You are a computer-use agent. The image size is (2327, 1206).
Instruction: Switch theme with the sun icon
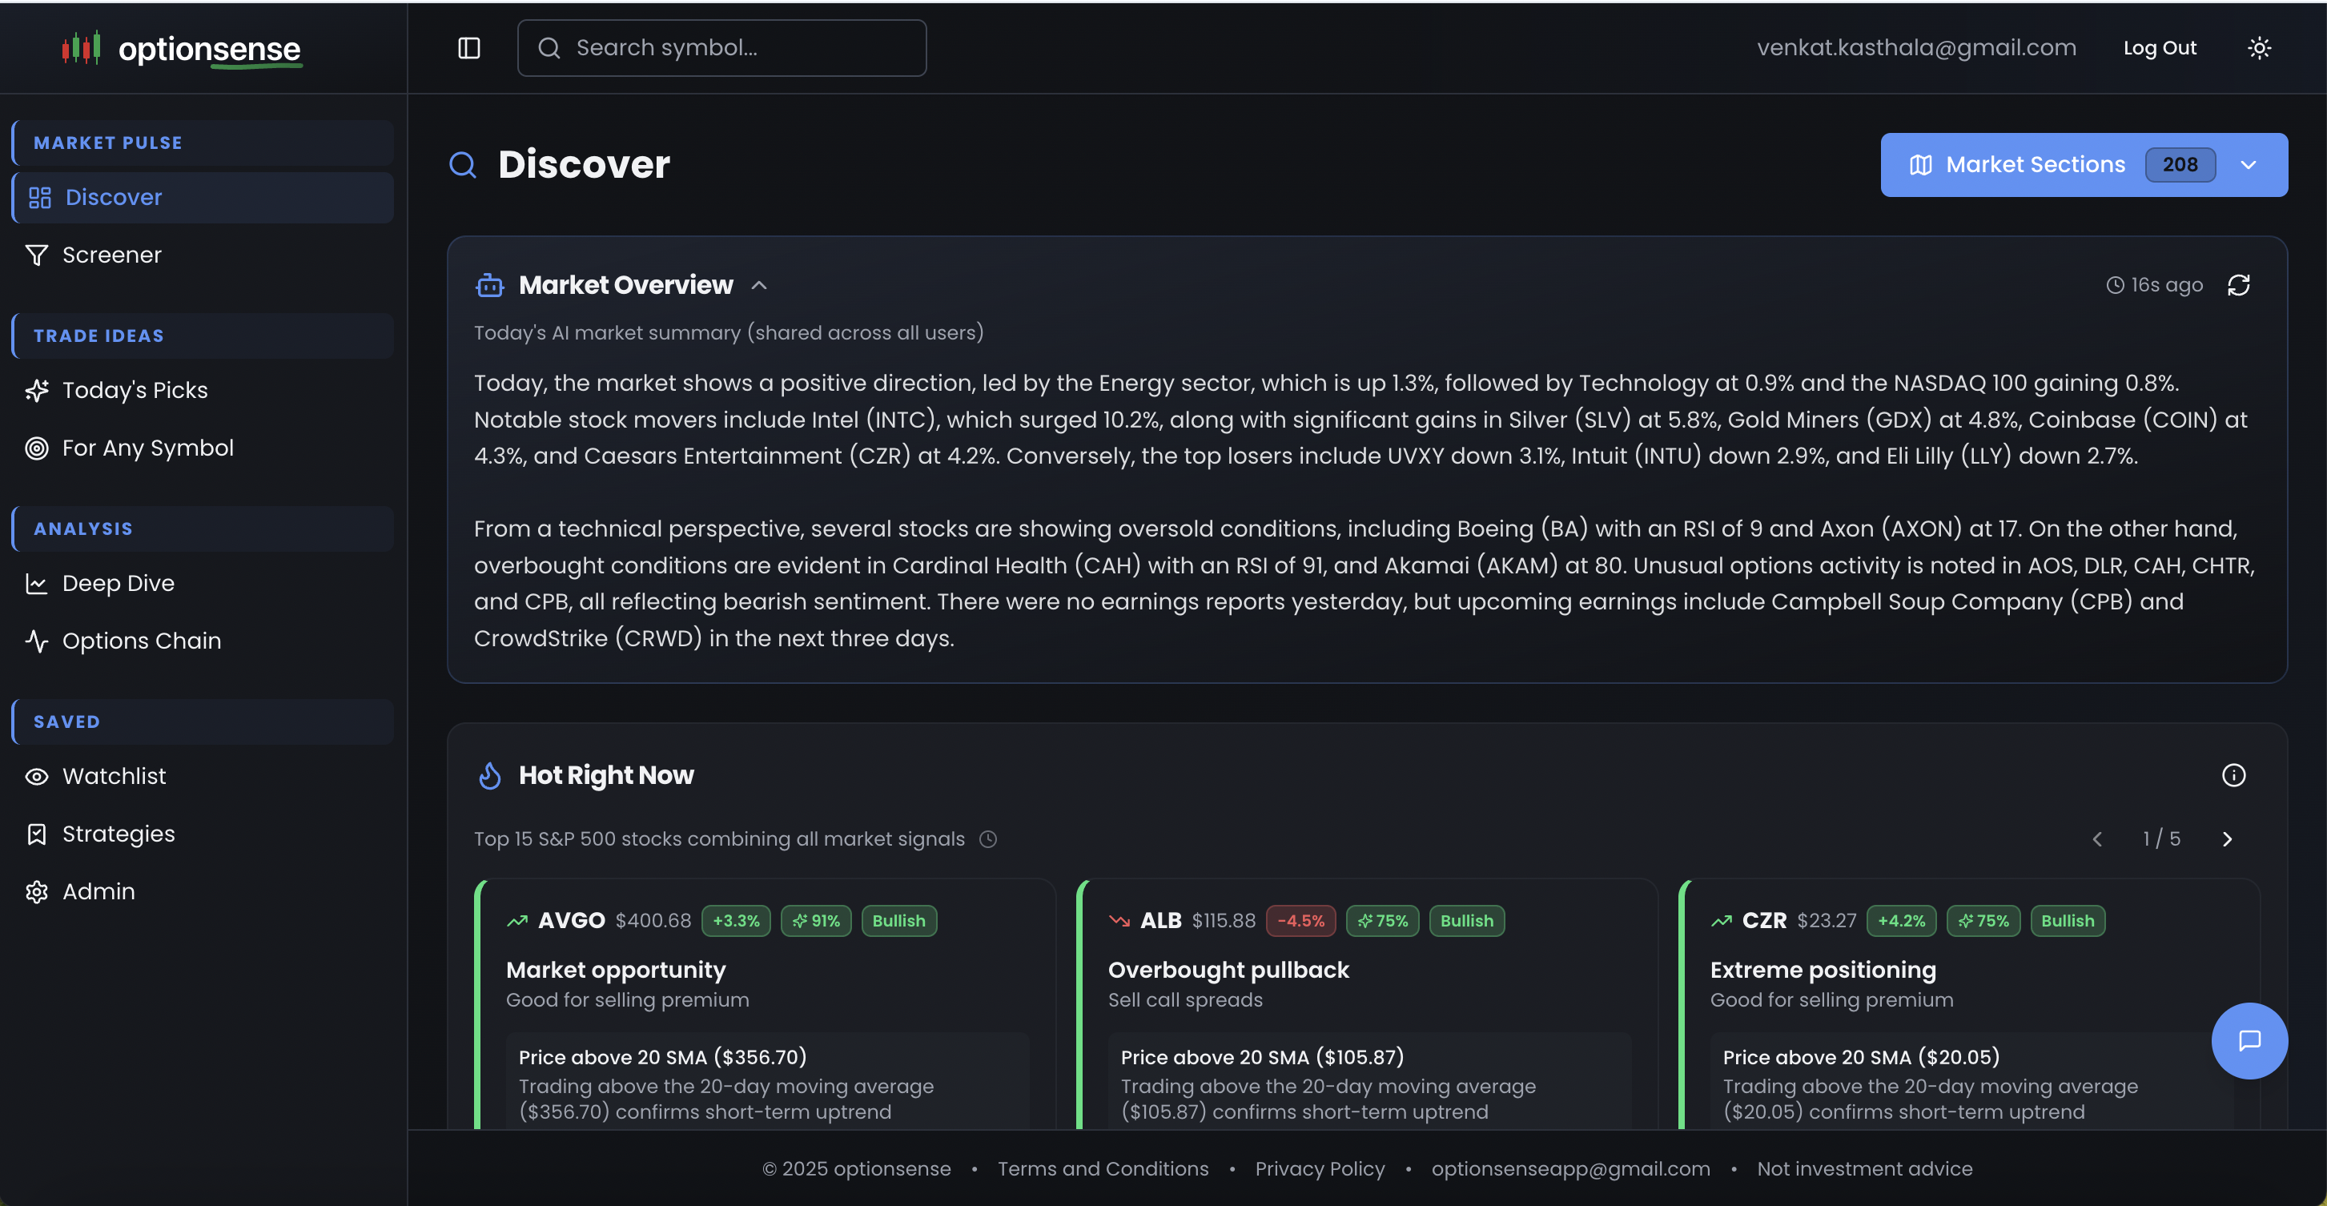(2259, 48)
